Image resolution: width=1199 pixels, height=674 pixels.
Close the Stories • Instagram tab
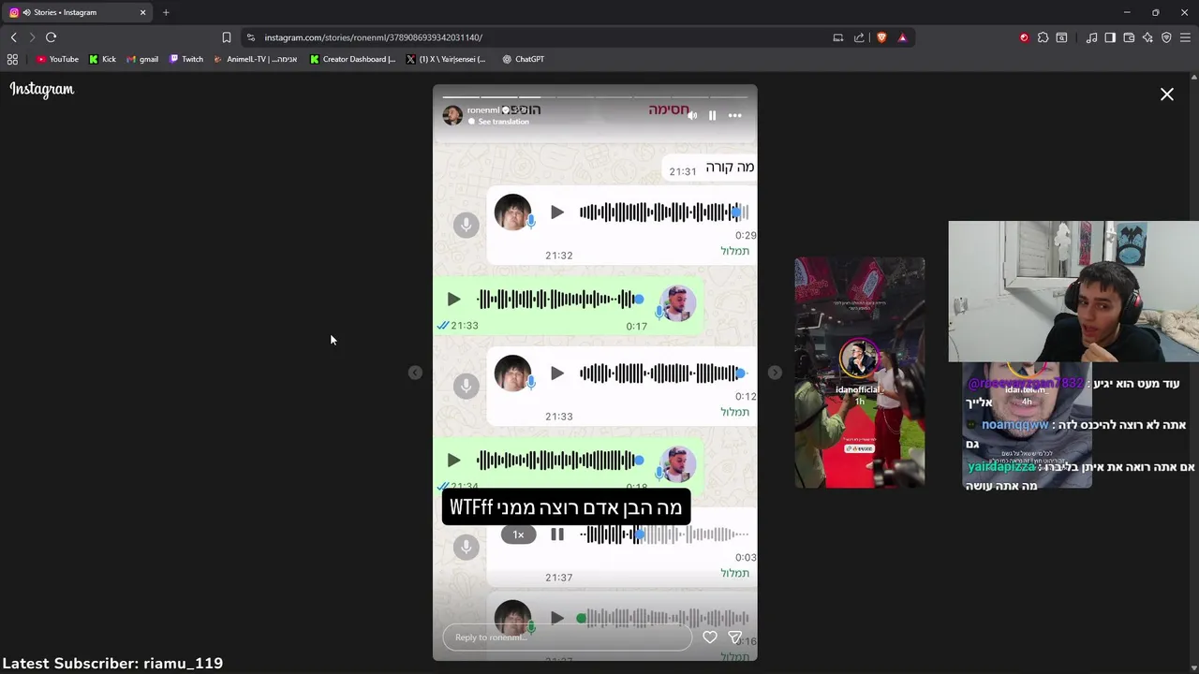click(x=142, y=12)
